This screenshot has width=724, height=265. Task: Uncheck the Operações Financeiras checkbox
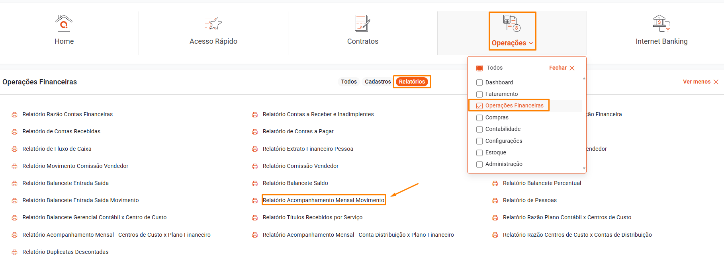coord(479,106)
